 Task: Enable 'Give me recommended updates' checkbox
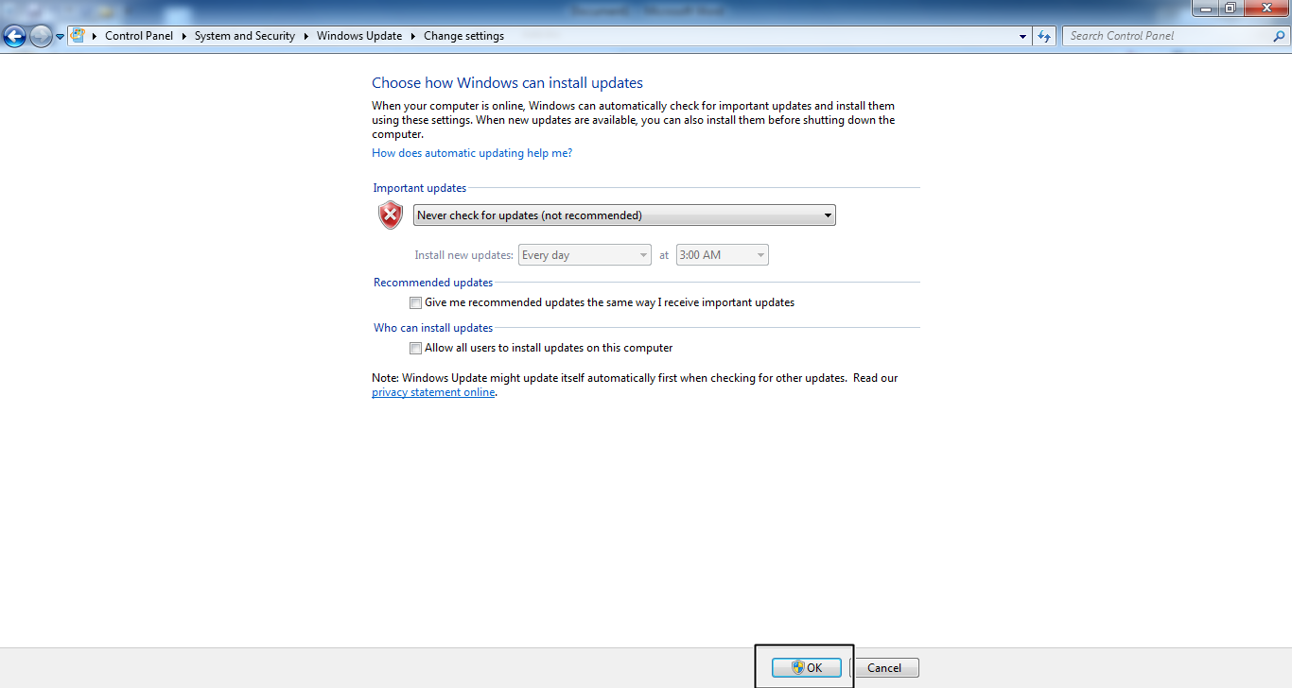[415, 303]
